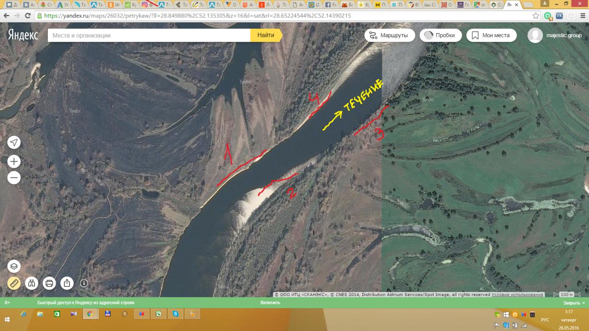Open the map info icon
This screenshot has height=331, width=589.
pos(84,283)
